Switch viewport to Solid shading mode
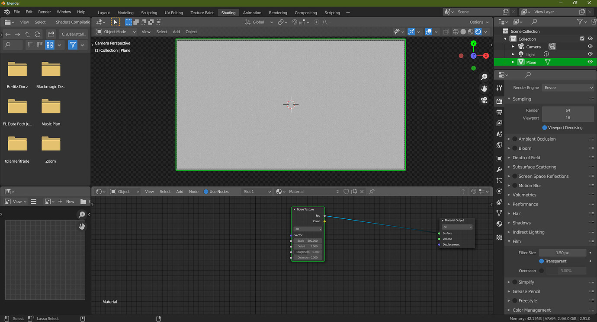The image size is (597, 322). click(x=463, y=32)
